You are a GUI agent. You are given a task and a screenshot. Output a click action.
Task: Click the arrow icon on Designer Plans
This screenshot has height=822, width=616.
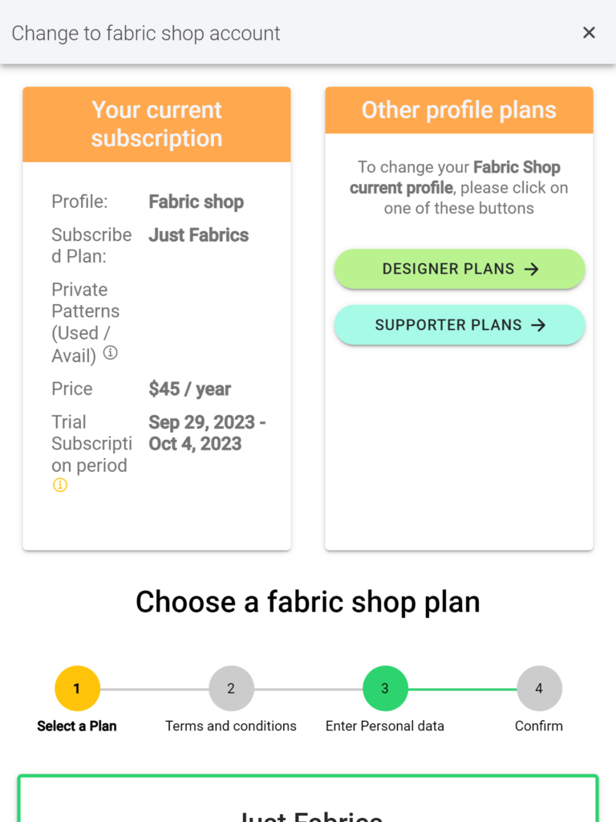[532, 269]
